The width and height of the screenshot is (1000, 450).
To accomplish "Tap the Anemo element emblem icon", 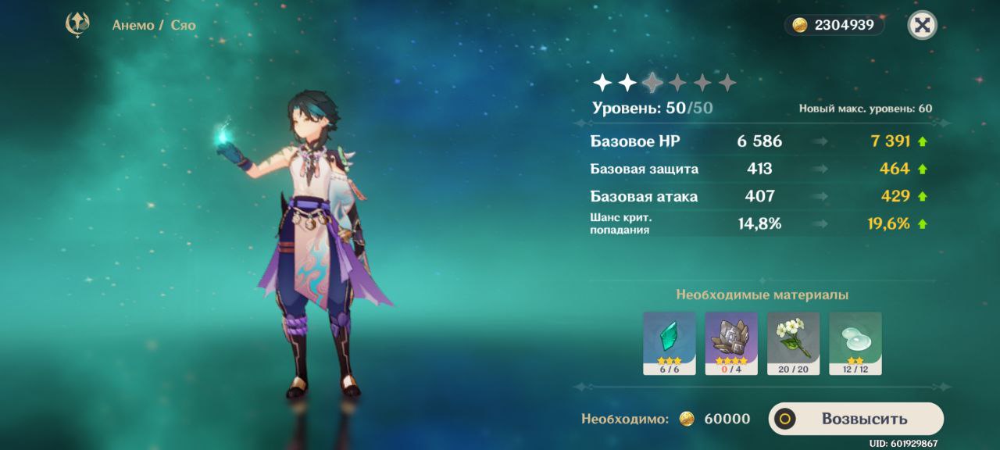I will tap(77, 25).
